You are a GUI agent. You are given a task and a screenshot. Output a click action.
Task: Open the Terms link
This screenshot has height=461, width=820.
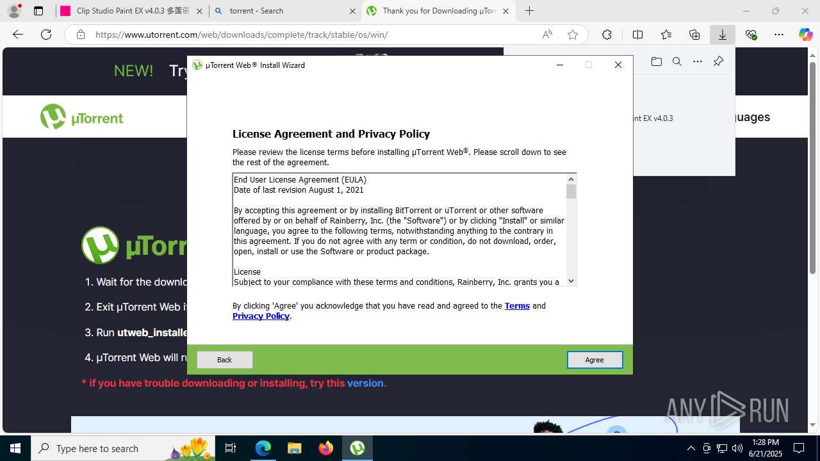pos(517,306)
